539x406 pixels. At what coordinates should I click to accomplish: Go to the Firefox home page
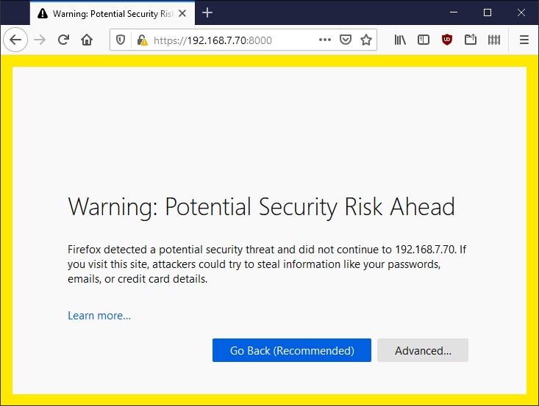(x=87, y=40)
